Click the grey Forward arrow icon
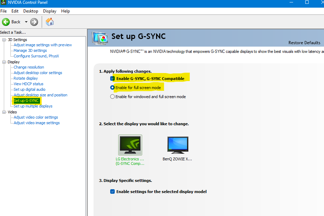324x216 pixels. point(34,22)
